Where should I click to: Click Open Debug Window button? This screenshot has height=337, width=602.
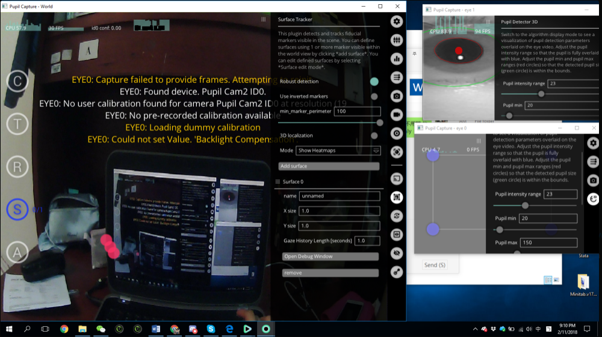click(330, 257)
